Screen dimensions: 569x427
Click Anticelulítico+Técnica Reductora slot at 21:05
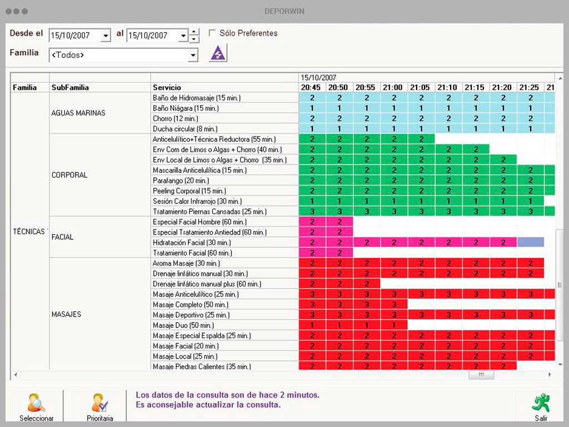[x=421, y=139]
